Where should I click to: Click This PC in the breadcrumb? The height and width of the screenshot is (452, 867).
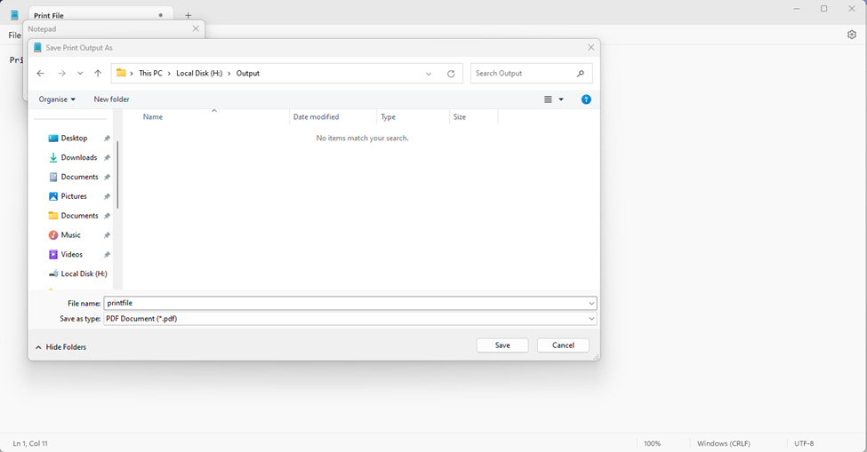(x=150, y=74)
